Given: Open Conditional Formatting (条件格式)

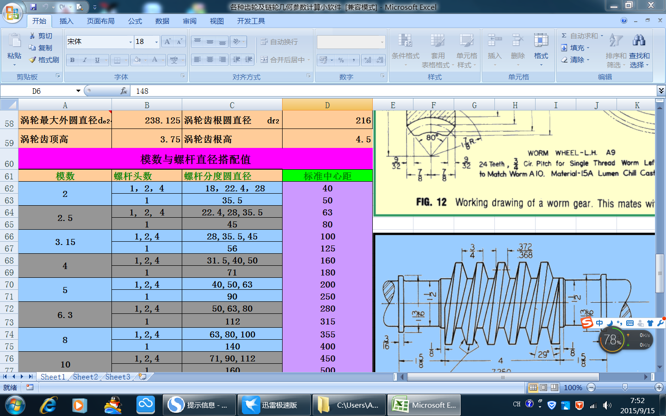Looking at the screenshot, I should click(405, 46).
